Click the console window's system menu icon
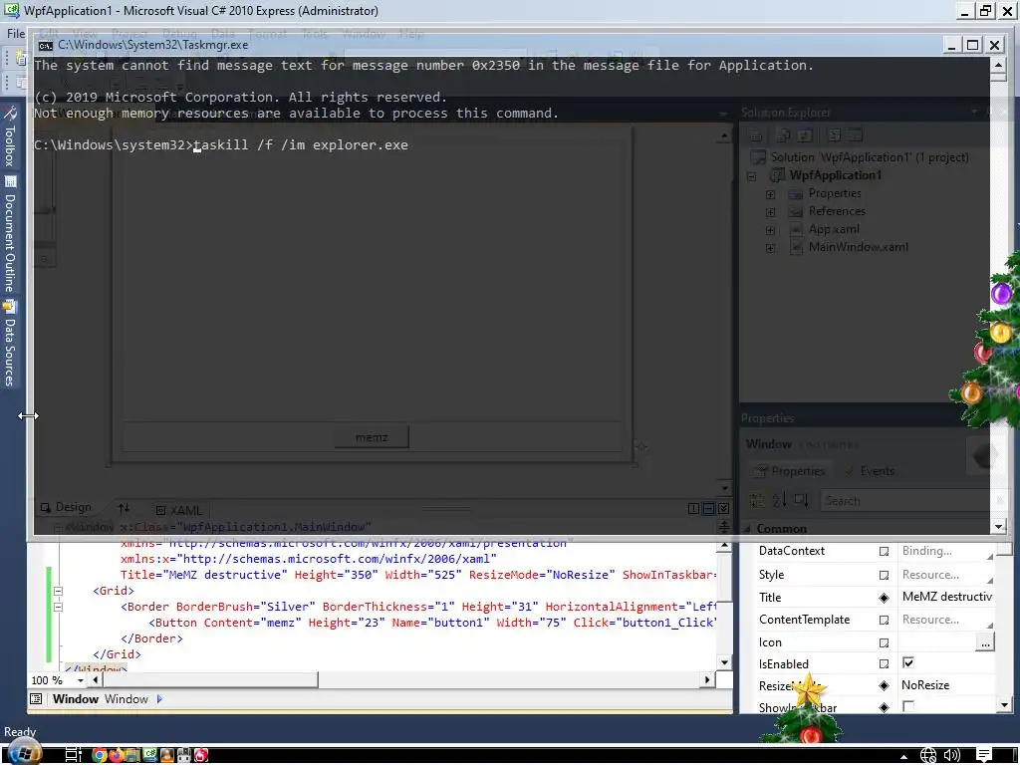Image resolution: width=1020 pixels, height=765 pixels. (x=45, y=45)
